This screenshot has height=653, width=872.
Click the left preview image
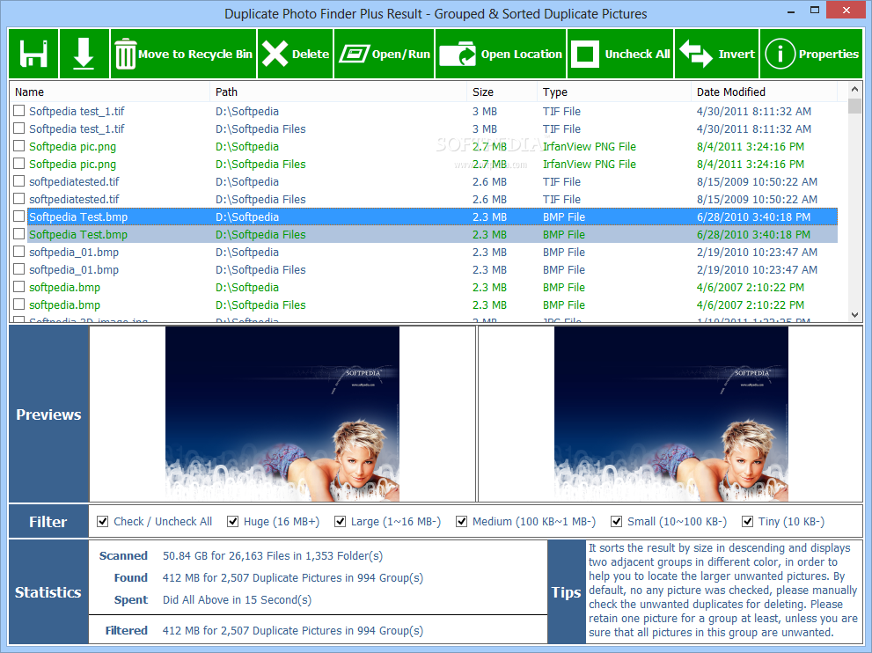coord(282,414)
